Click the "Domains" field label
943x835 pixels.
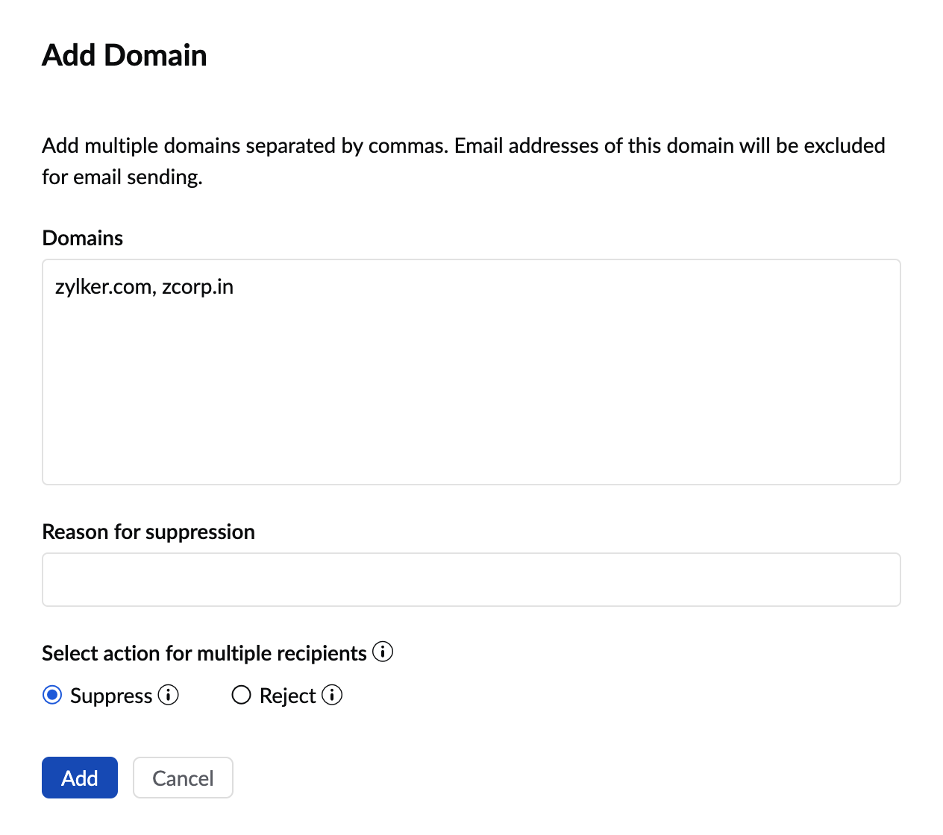coord(83,238)
